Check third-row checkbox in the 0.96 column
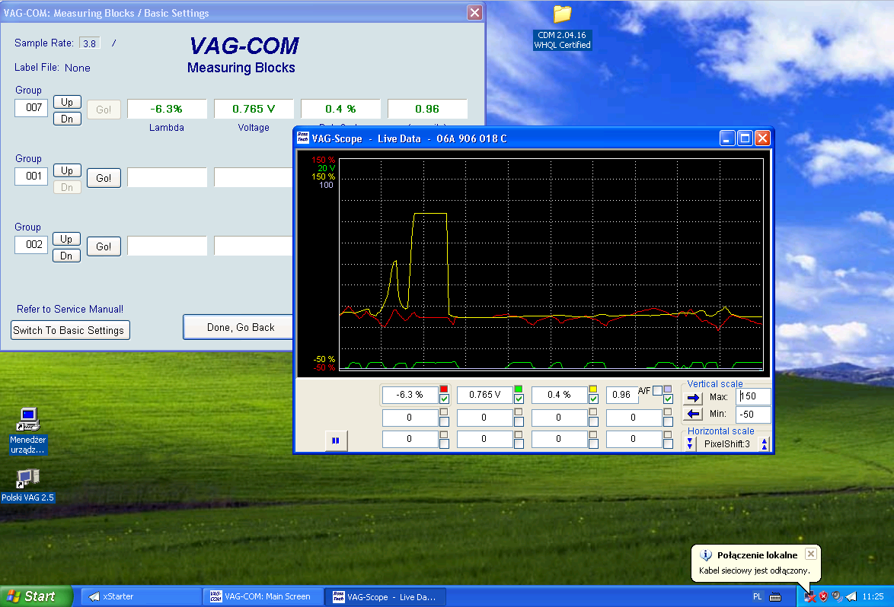The height and width of the screenshot is (607, 894). [x=669, y=443]
